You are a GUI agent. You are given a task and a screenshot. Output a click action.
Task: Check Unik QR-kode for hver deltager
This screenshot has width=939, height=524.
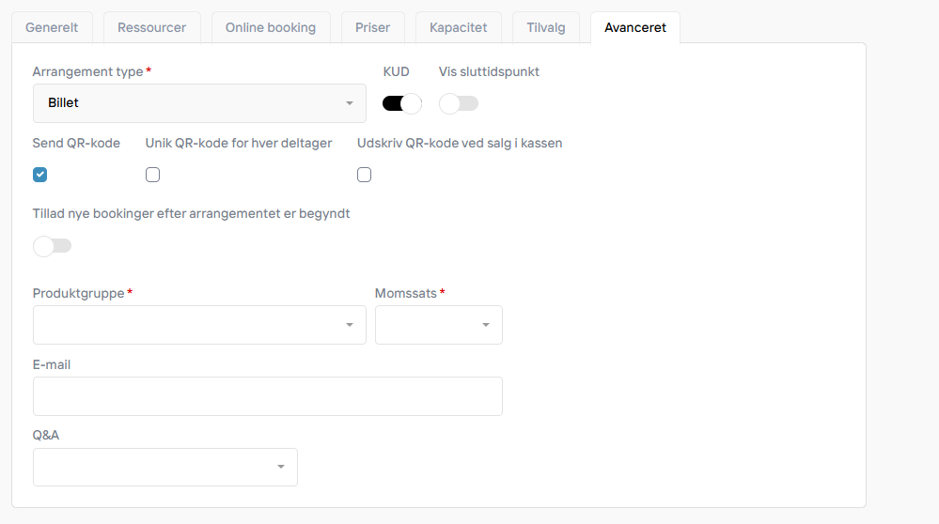[152, 175]
